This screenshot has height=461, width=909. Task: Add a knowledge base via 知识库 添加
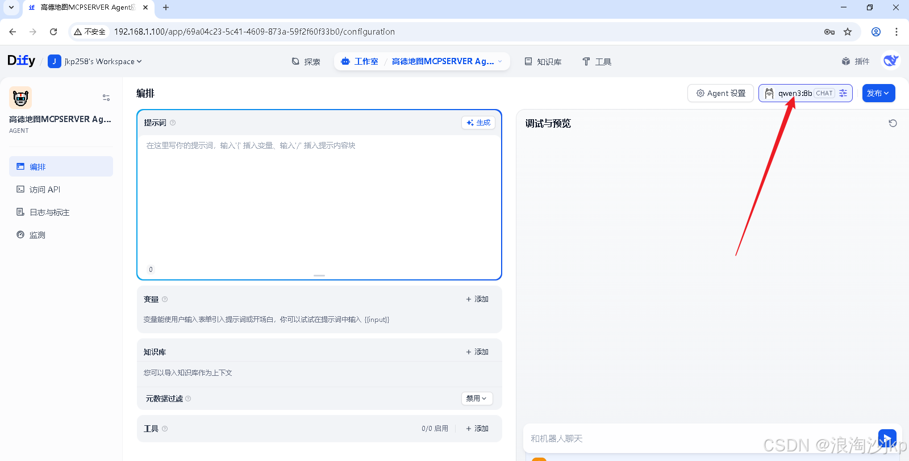[477, 352]
